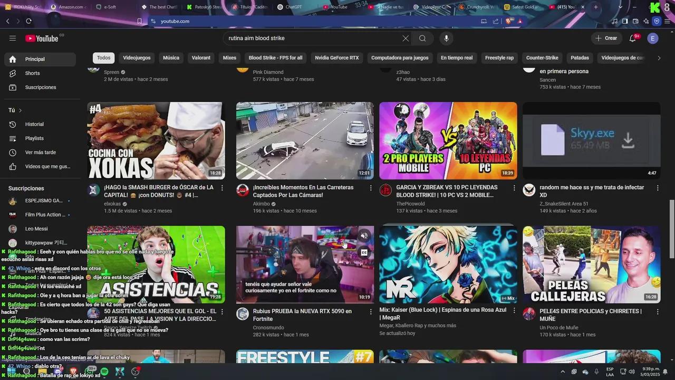Open options for random me hace ss video

(x=658, y=188)
